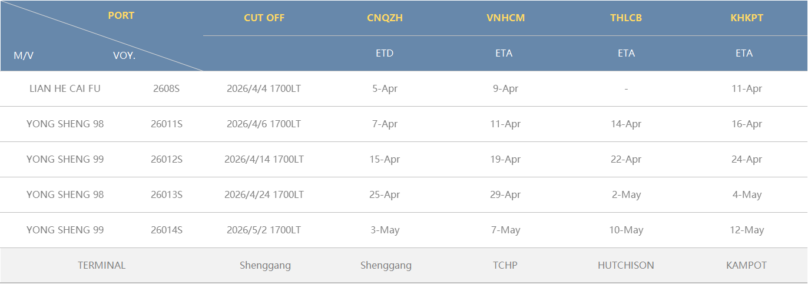
Task: Click the 7-May ETA cell
Action: (505, 230)
